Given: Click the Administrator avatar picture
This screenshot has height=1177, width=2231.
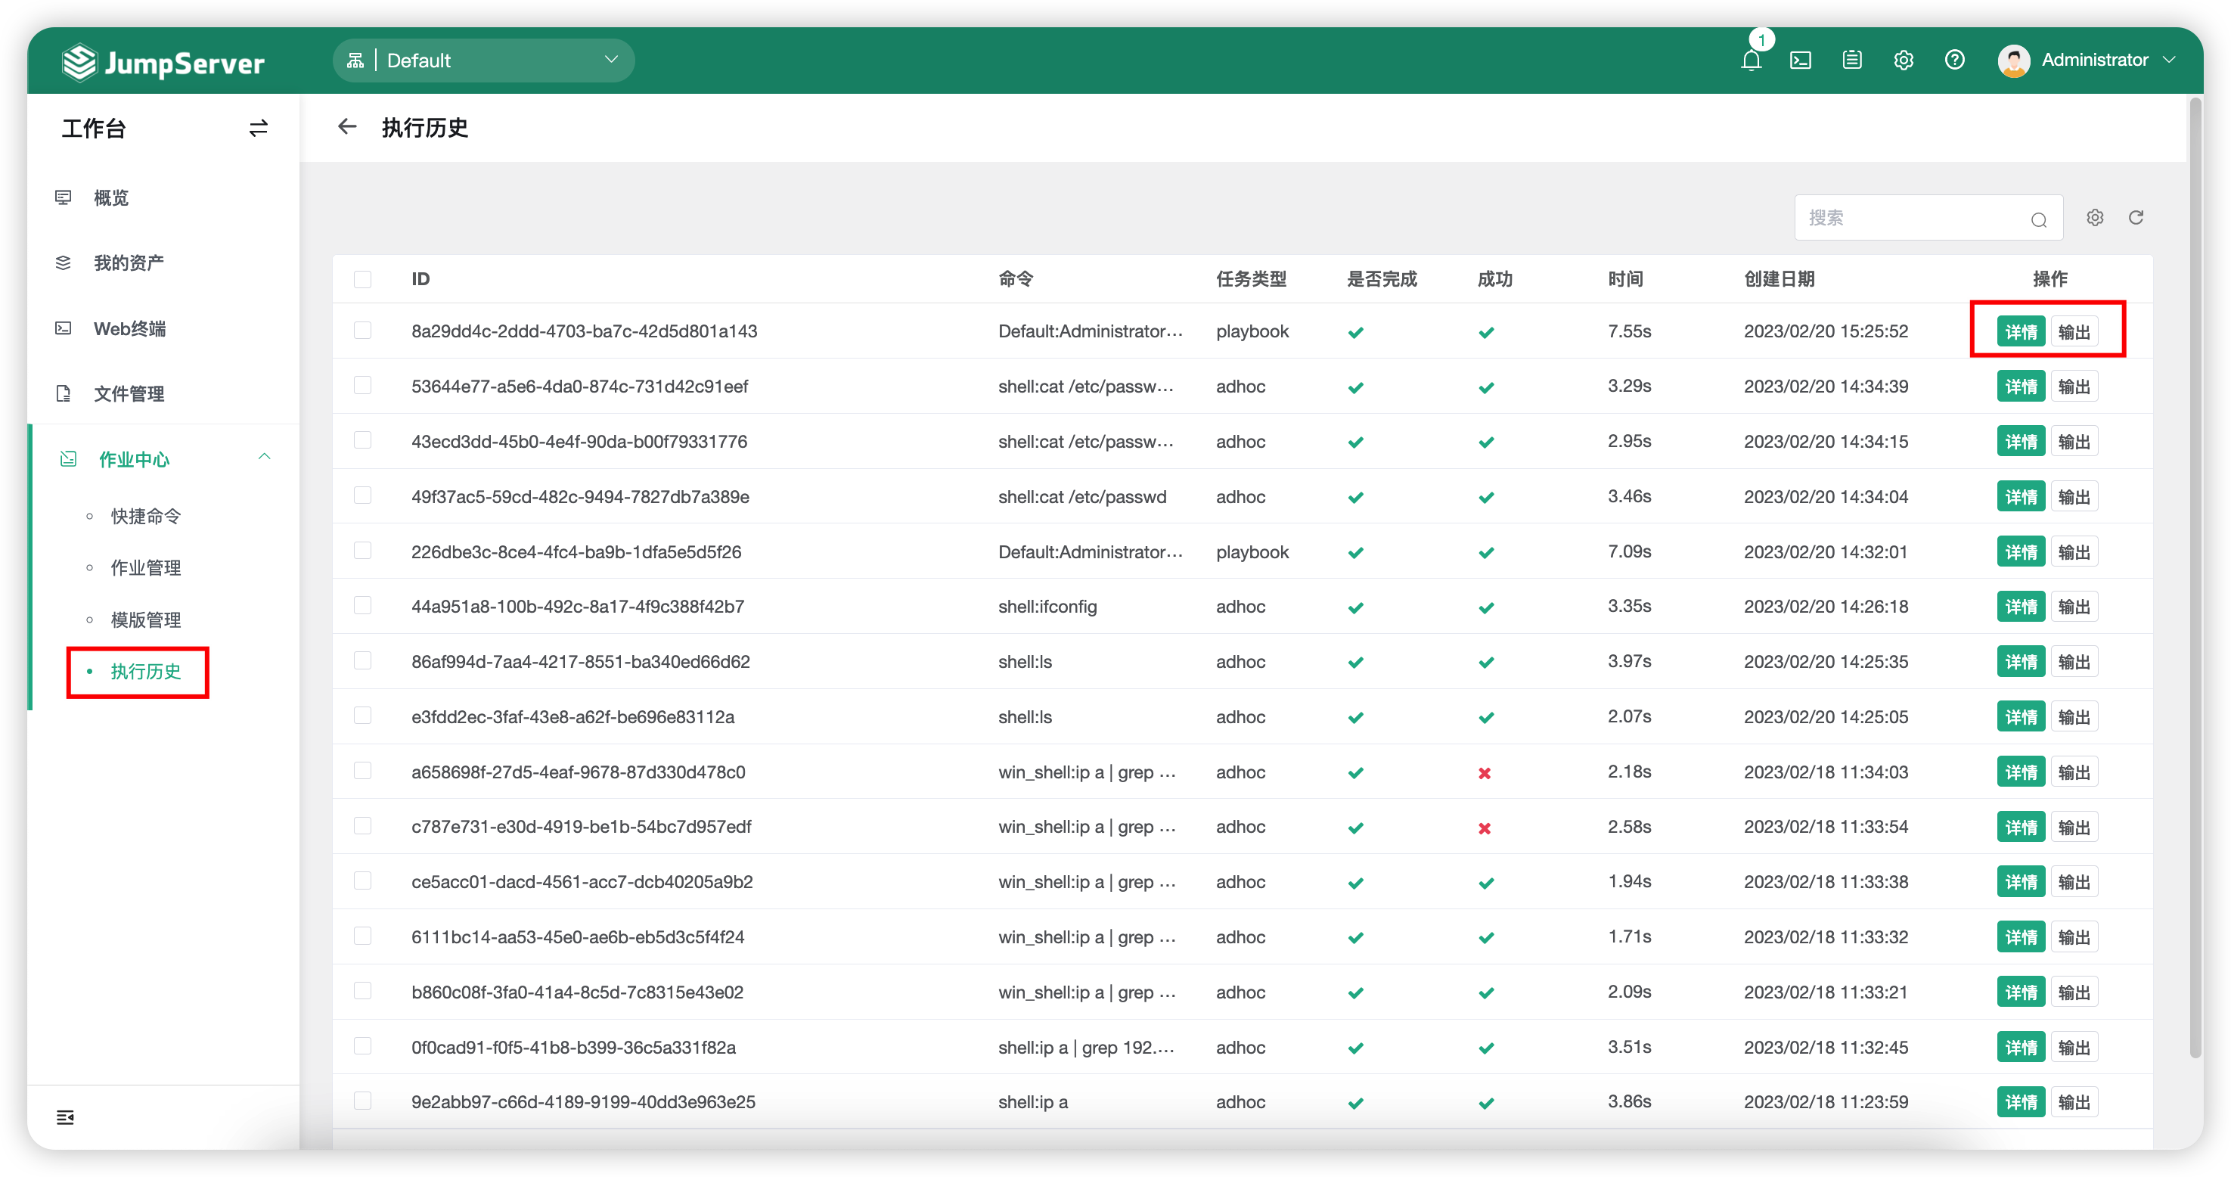Looking at the screenshot, I should (2014, 61).
